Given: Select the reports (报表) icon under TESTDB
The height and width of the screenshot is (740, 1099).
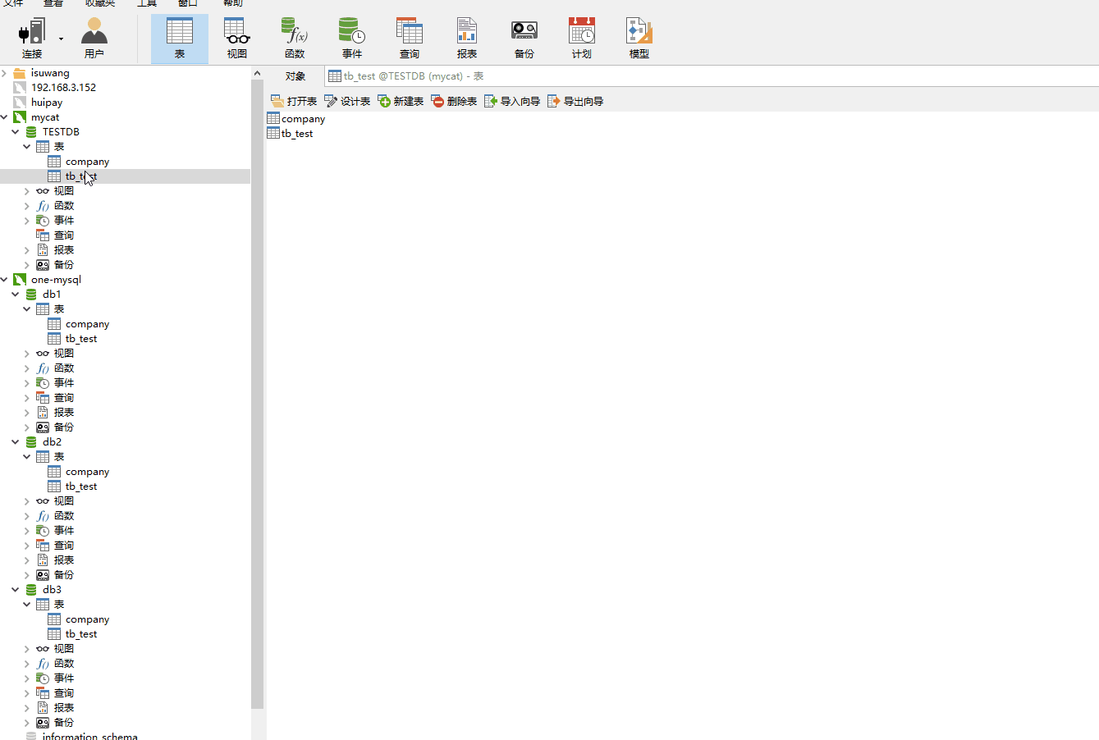Looking at the screenshot, I should (43, 250).
